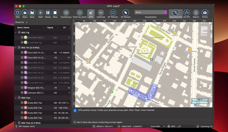Click the Aruba AP icon with signal -88
228x132 pixels.
click(x=25, y=103)
